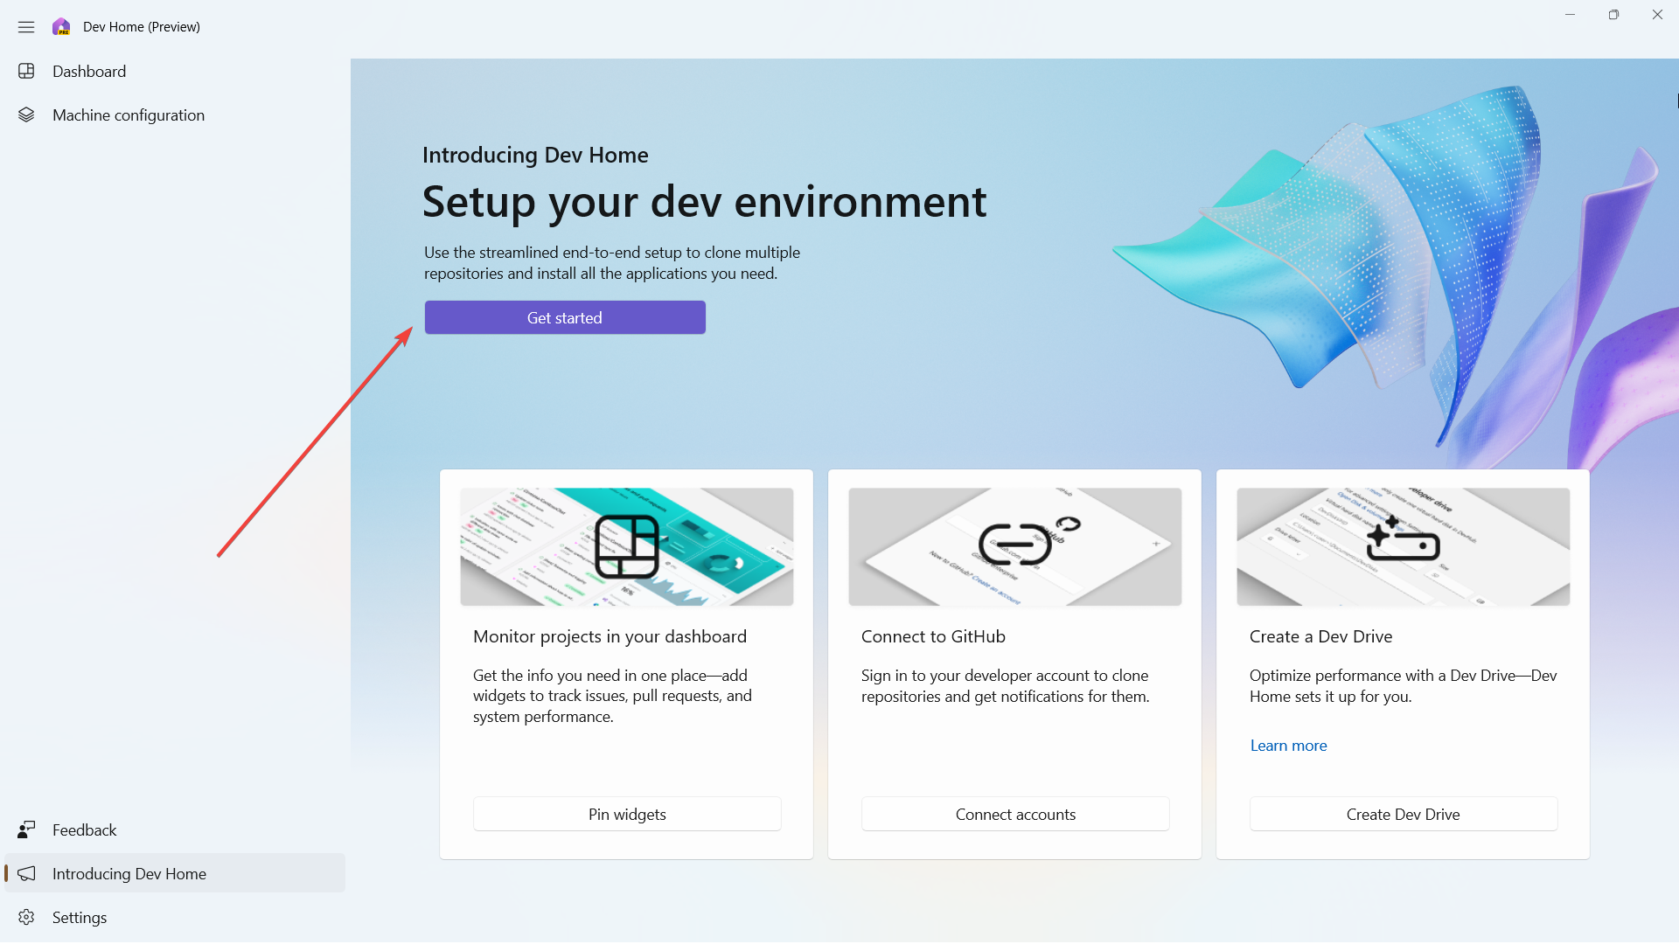Click the Machine configuration layers icon

click(26, 115)
